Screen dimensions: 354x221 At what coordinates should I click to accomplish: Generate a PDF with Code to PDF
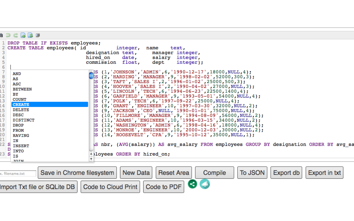pos(163,186)
